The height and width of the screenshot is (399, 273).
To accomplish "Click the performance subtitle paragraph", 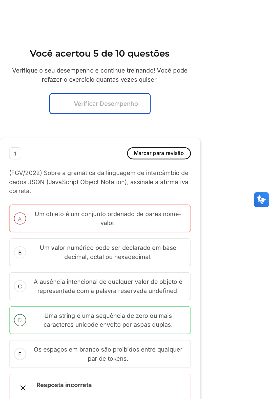I will tap(100, 75).
